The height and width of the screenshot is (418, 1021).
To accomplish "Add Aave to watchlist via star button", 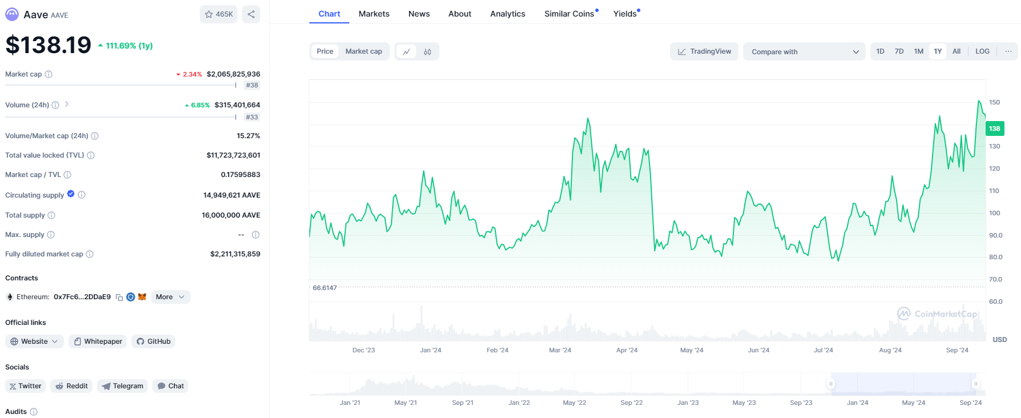I will [219, 14].
